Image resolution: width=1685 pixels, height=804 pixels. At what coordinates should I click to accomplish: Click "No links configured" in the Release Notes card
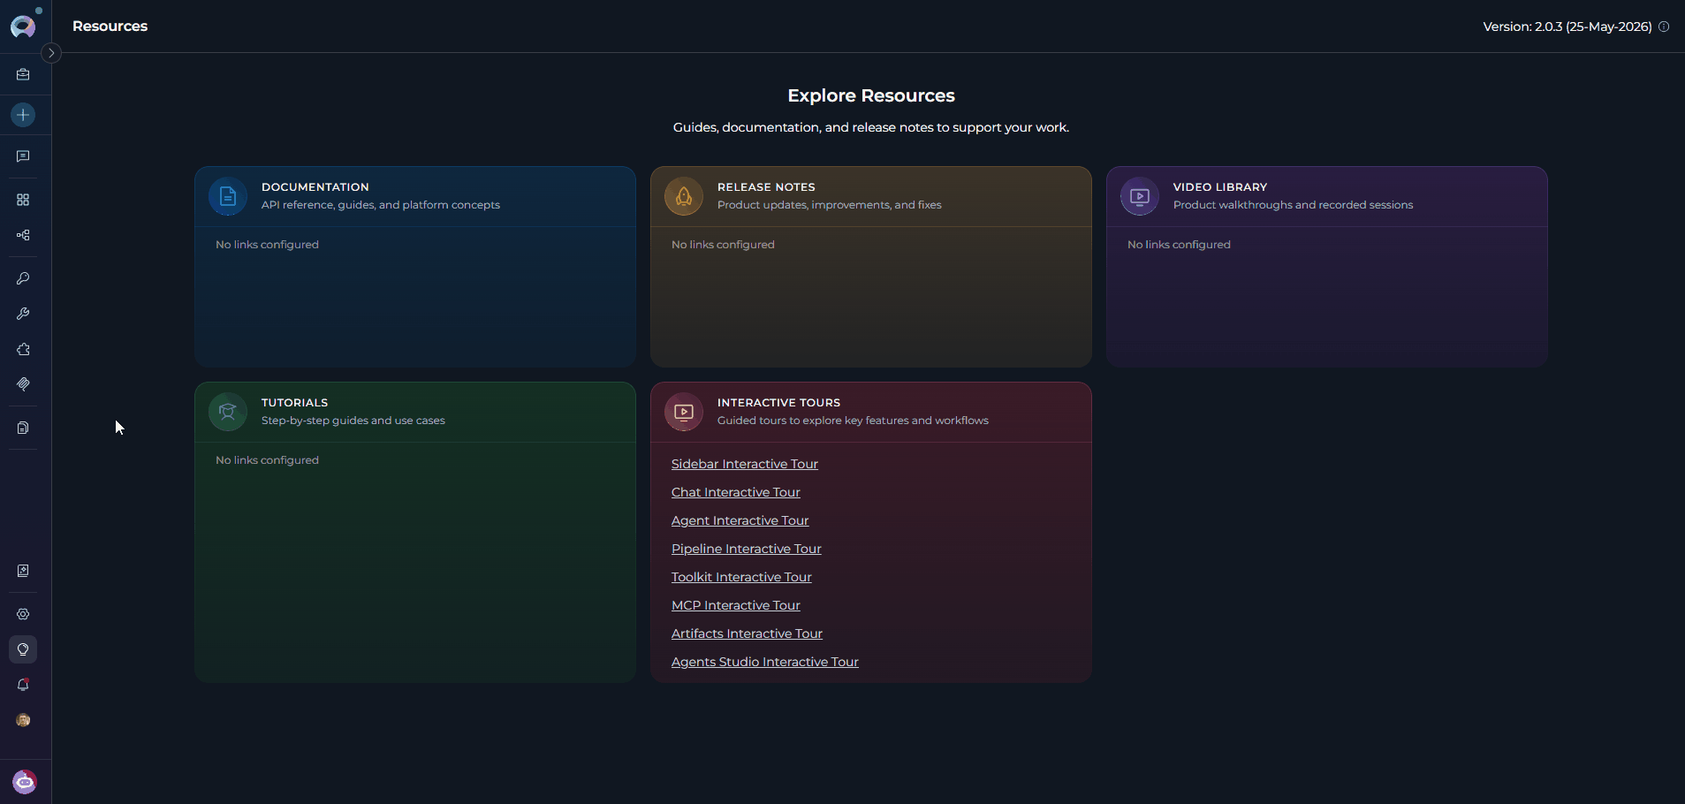click(x=723, y=245)
